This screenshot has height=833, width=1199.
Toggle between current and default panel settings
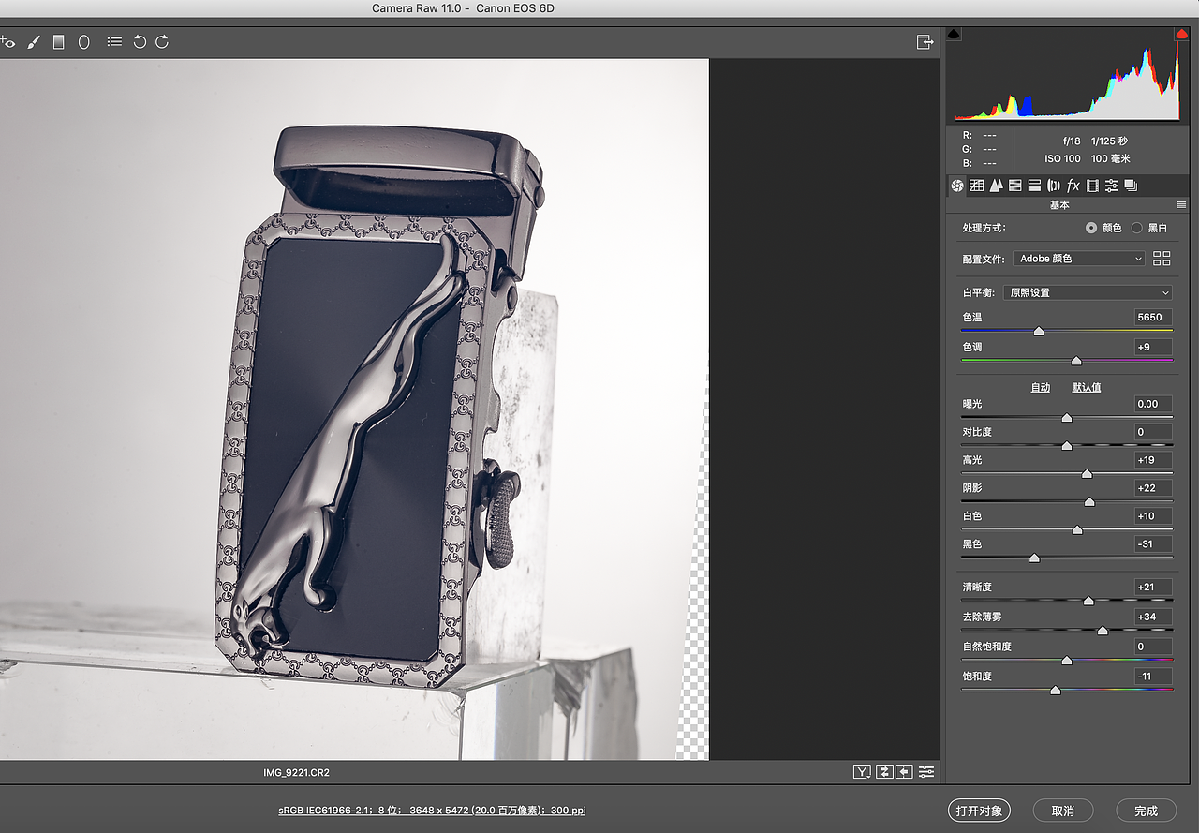(926, 772)
